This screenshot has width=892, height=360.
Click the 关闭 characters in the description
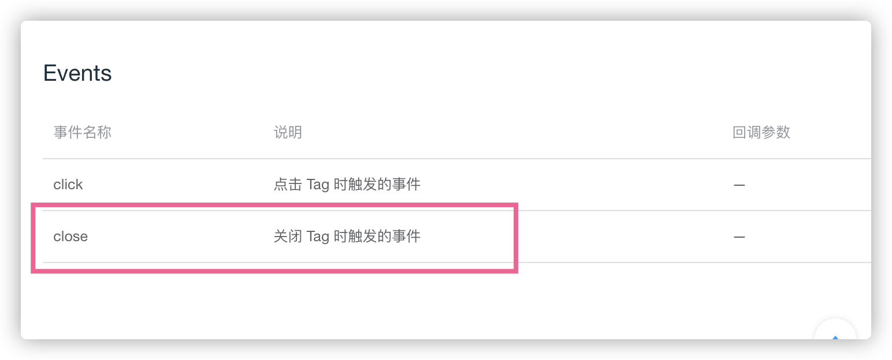tap(288, 237)
